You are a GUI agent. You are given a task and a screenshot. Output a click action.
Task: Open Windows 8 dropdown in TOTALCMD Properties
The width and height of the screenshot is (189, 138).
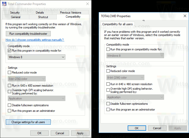[135, 56]
